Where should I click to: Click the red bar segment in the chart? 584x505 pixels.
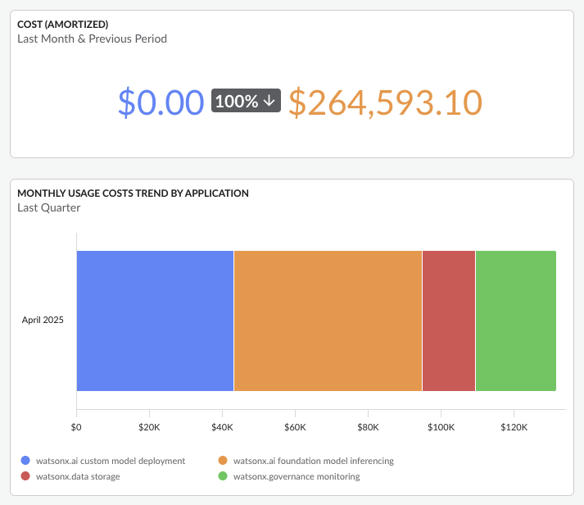point(448,321)
